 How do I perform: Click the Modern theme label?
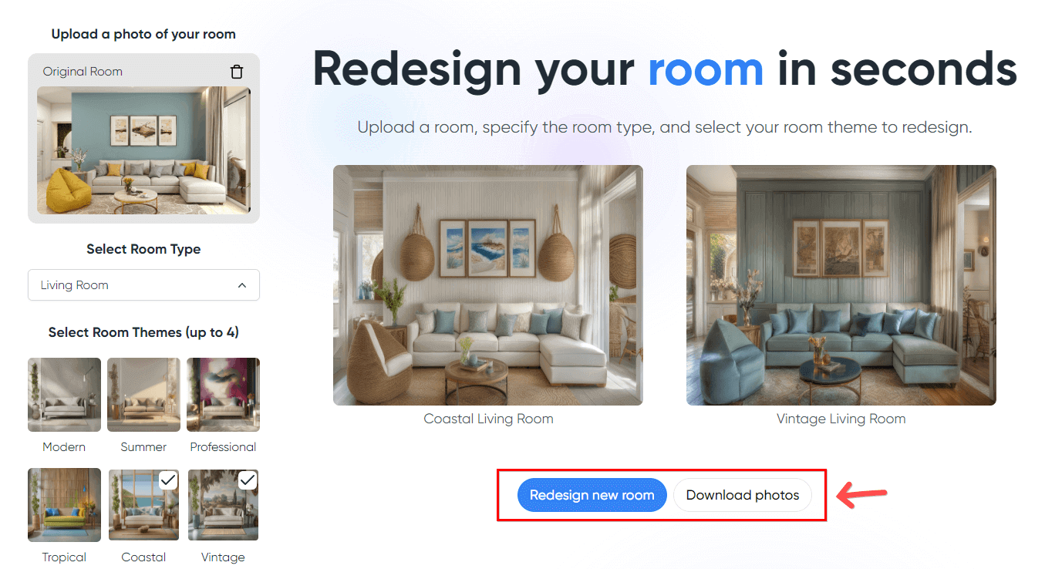[x=64, y=447]
